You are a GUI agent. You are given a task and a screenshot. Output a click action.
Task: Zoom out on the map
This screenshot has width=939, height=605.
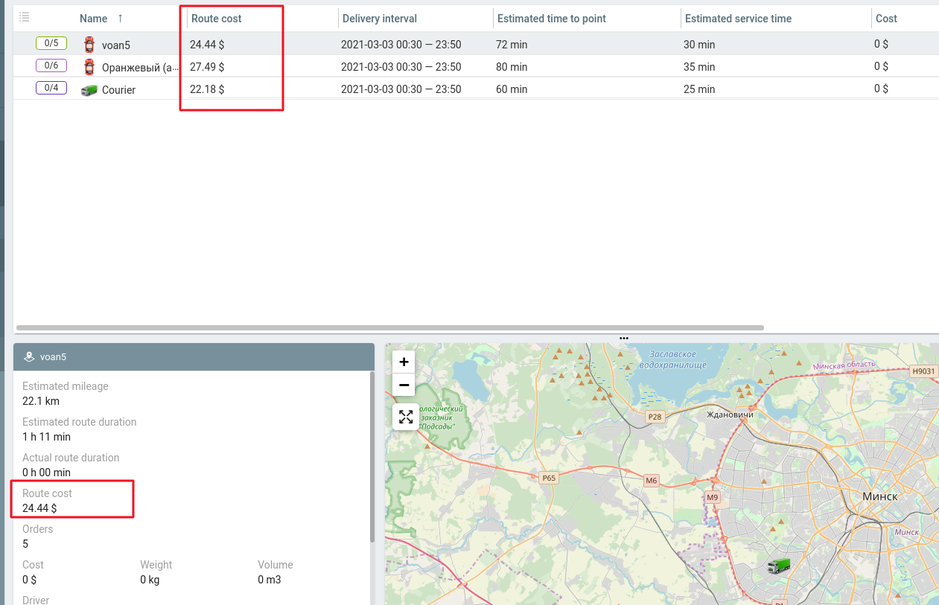click(x=404, y=385)
